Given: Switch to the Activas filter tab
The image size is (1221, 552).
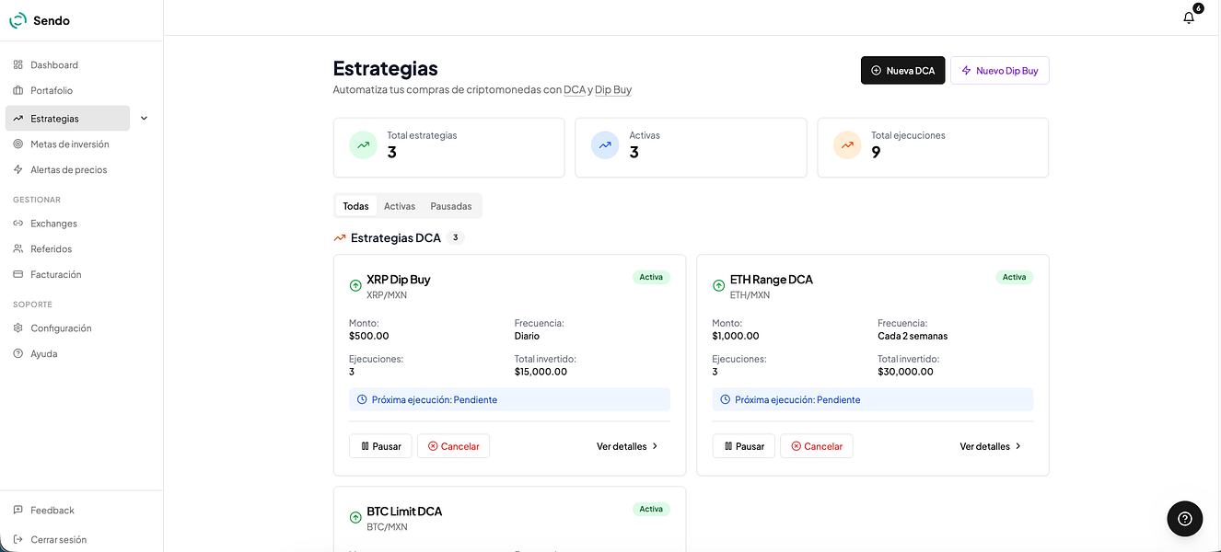Looking at the screenshot, I should coord(400,205).
